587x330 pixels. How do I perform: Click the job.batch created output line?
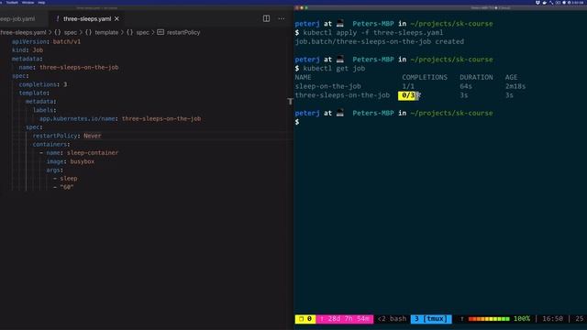(x=379, y=41)
